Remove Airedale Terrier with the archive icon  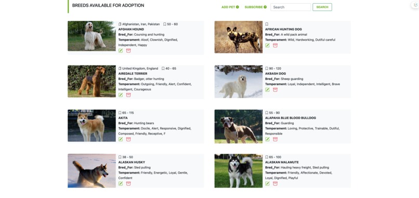point(128,95)
